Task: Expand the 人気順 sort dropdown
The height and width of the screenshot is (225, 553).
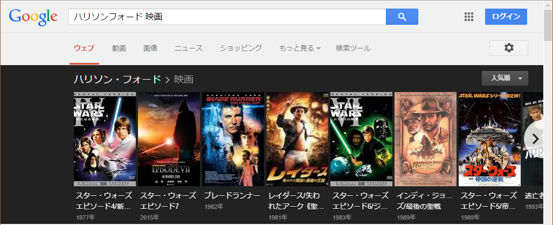Action: click(x=504, y=79)
